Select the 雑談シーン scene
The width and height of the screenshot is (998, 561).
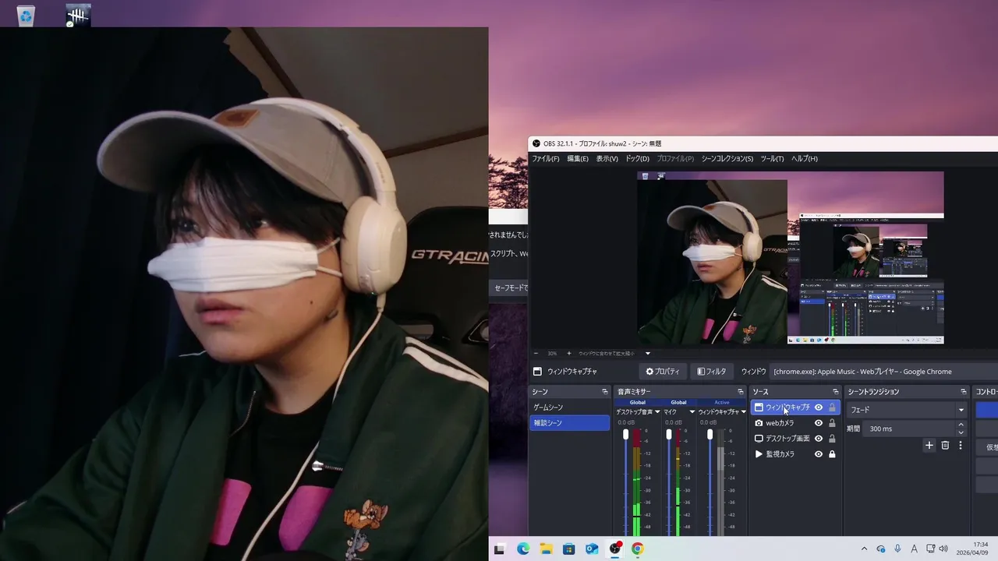tap(570, 423)
